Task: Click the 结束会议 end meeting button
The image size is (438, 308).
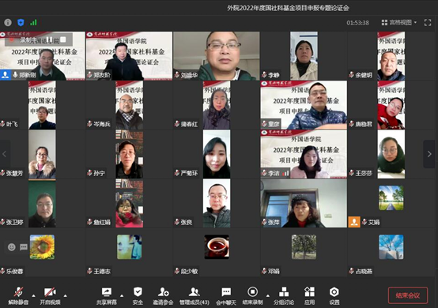Action: (408, 295)
